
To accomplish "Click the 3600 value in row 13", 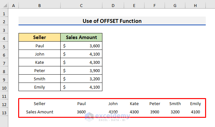I will (81, 112).
